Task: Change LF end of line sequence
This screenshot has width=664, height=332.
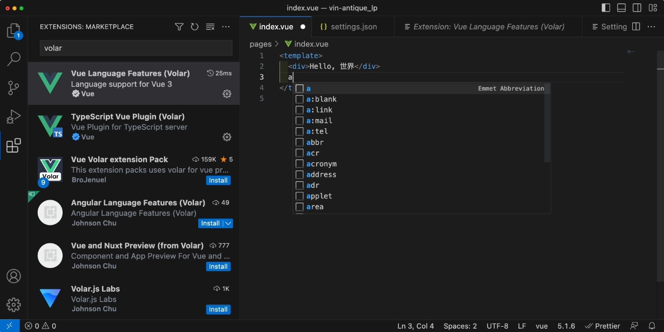Action: pyautogui.click(x=522, y=326)
